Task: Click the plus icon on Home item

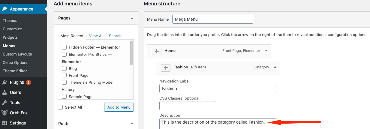Action: click(x=156, y=51)
